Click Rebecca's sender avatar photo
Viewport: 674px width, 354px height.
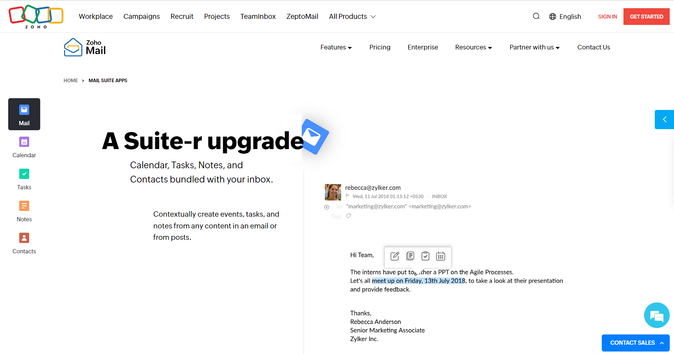(333, 192)
